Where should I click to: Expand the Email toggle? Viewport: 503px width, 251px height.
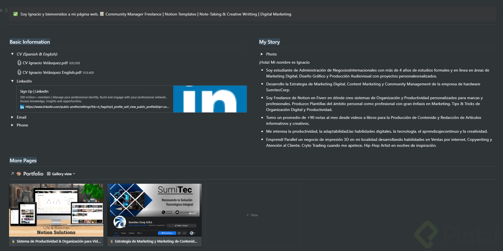coord(12,117)
